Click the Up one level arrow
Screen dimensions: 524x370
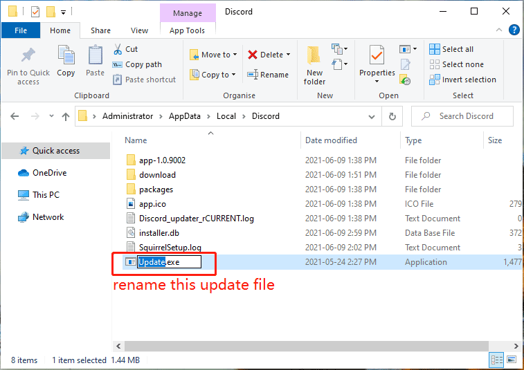66,117
